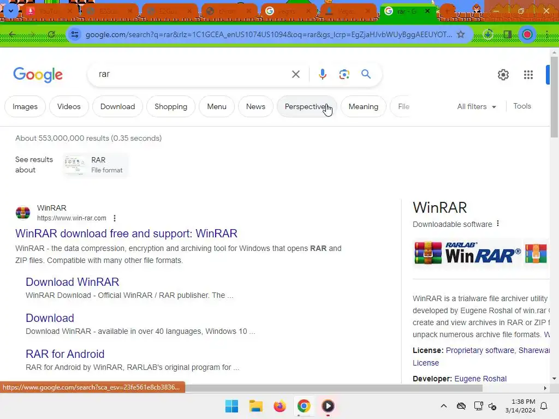Open the RAR File format suggestion

click(x=95, y=165)
